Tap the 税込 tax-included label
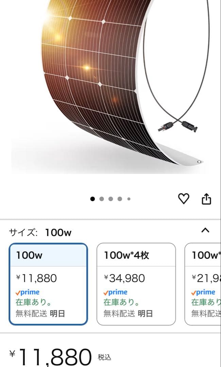 point(104,357)
